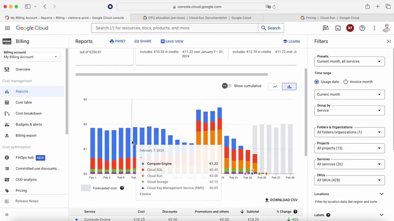Open notifications badge showing 37
394x221 pixels.
coord(350,28)
